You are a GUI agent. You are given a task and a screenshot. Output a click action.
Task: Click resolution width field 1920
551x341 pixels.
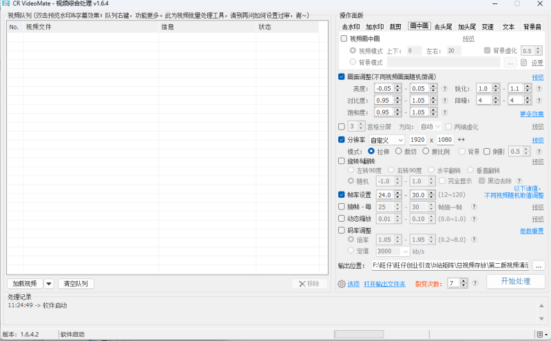pyautogui.click(x=417, y=140)
